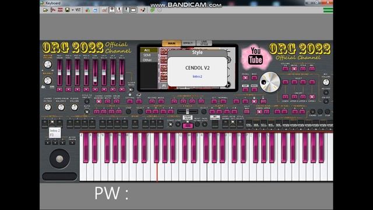
Task: Click the Synchro Start button
Action: click(x=170, y=124)
